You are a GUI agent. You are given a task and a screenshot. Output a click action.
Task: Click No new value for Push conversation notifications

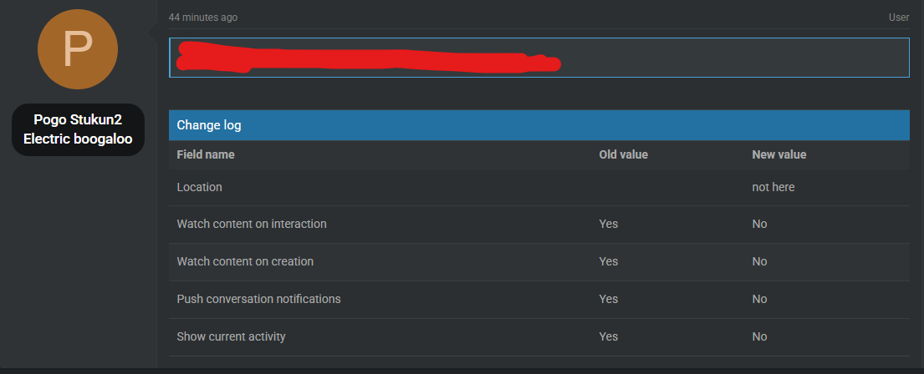pos(759,299)
